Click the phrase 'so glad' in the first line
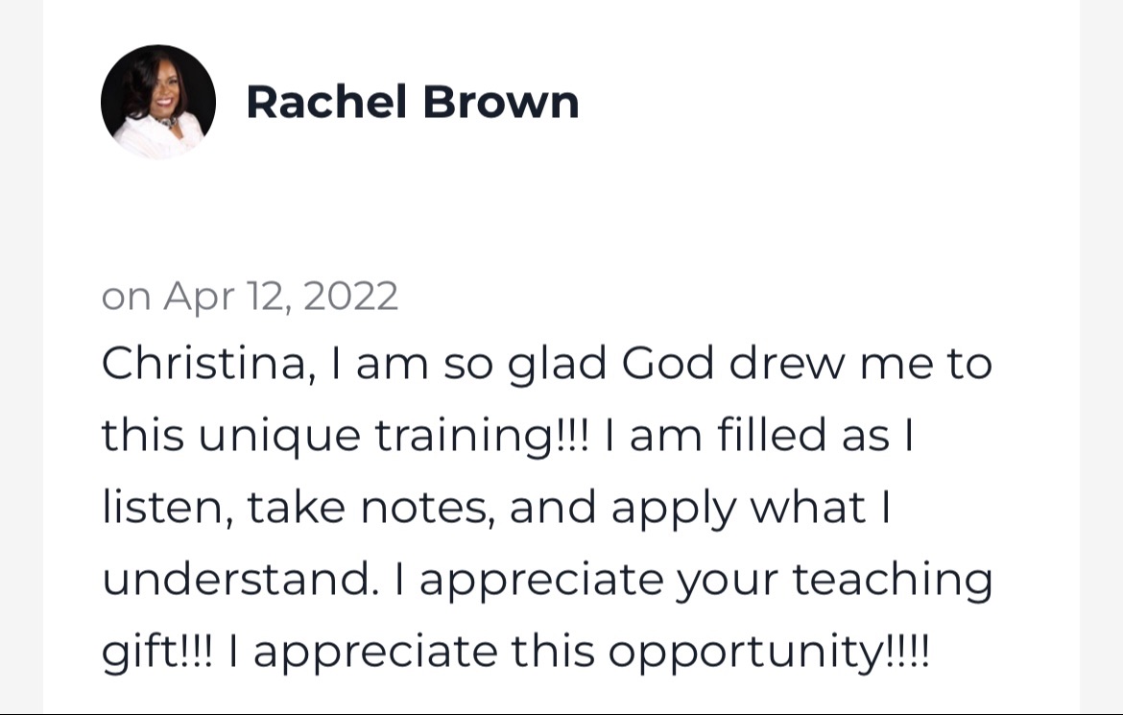This screenshot has width=1123, height=715. click(525, 364)
